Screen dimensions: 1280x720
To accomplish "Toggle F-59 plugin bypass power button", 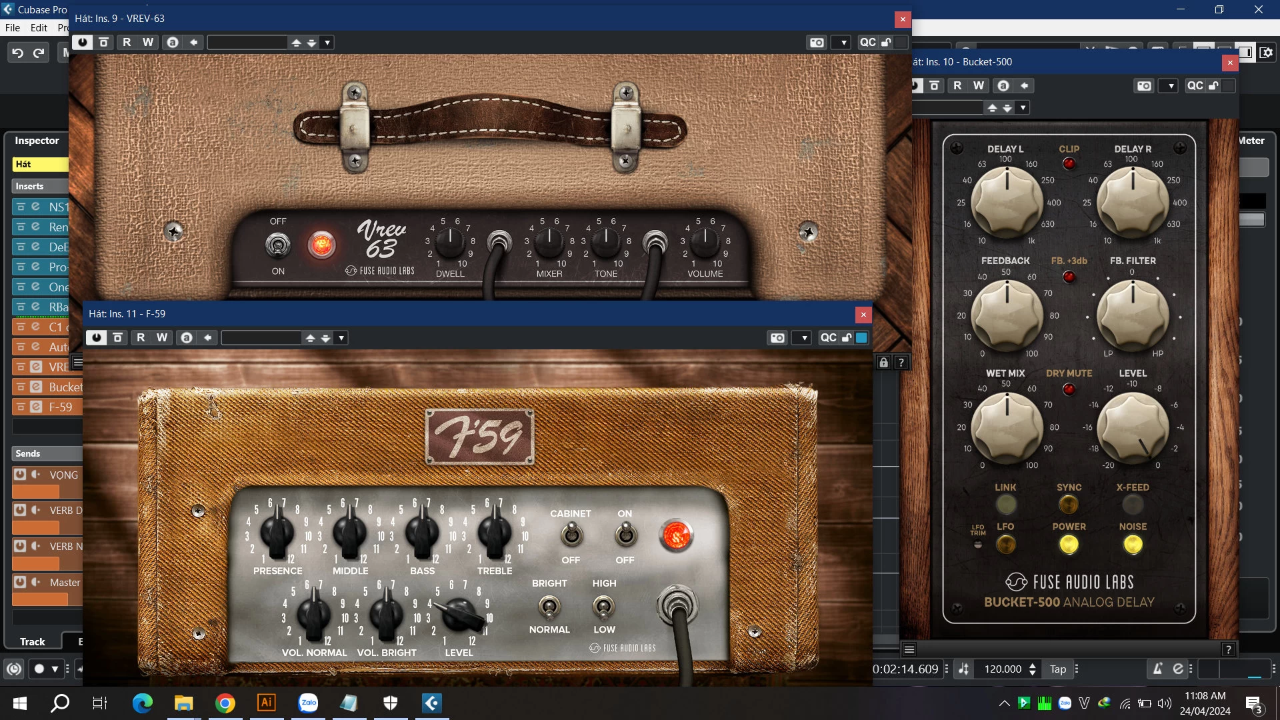I will [x=97, y=338].
